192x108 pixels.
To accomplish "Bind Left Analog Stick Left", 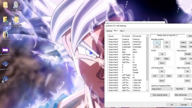I will pos(154,76).
